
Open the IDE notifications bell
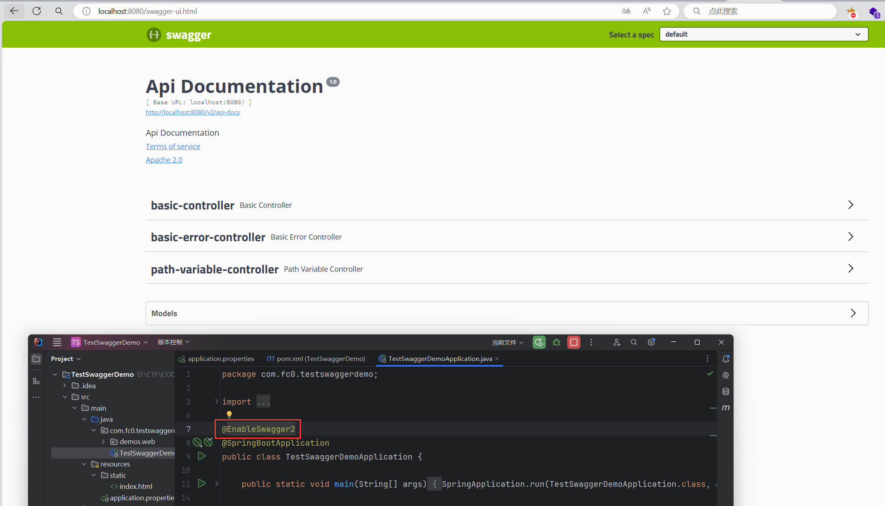[726, 359]
